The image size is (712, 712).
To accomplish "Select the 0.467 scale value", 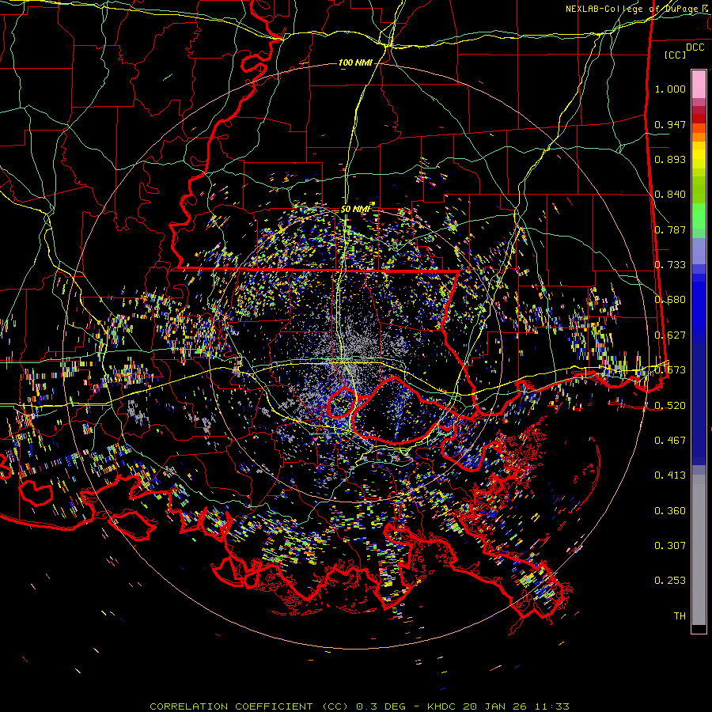I will [670, 440].
